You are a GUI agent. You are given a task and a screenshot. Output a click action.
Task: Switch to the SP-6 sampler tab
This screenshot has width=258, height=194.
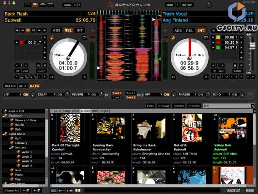coord(23,86)
